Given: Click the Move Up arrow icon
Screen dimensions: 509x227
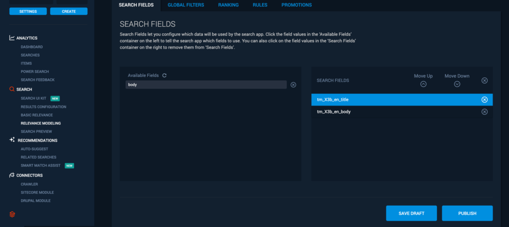Looking at the screenshot, I should pyautogui.click(x=423, y=84).
